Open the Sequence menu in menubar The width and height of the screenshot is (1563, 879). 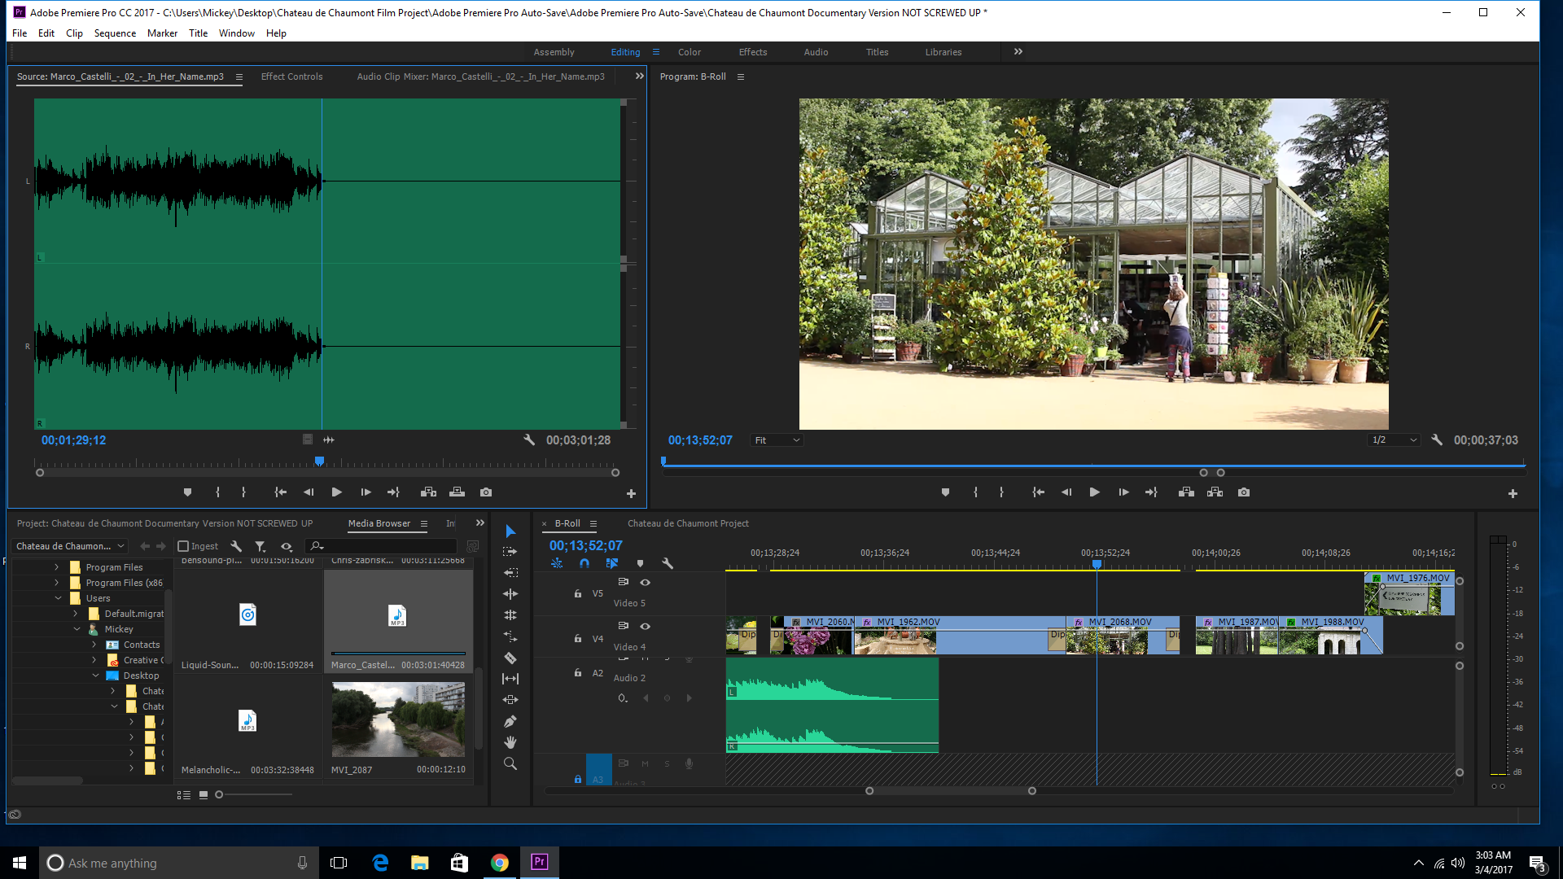114,33
